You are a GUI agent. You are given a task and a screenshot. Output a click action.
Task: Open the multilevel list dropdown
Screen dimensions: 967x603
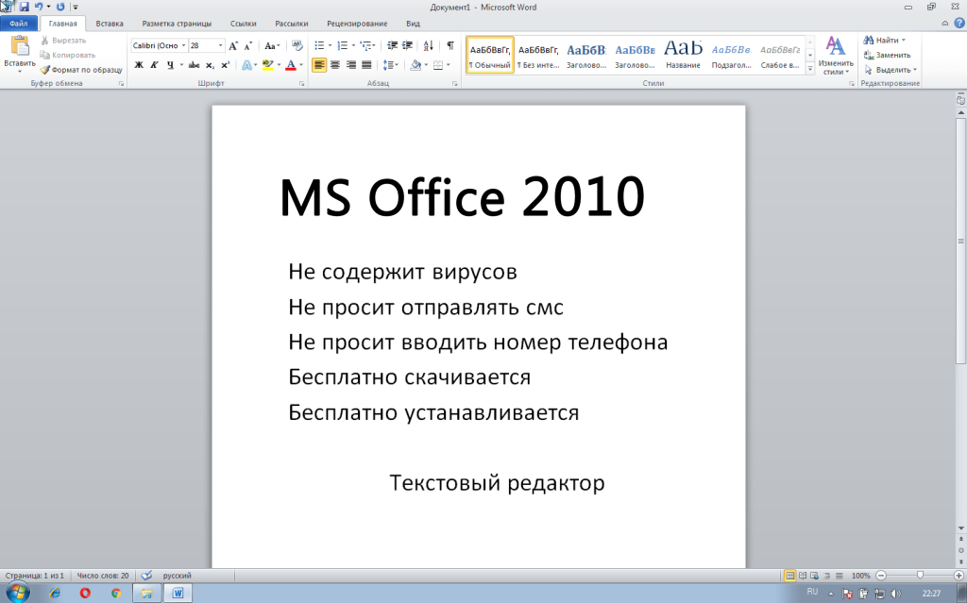(374, 45)
